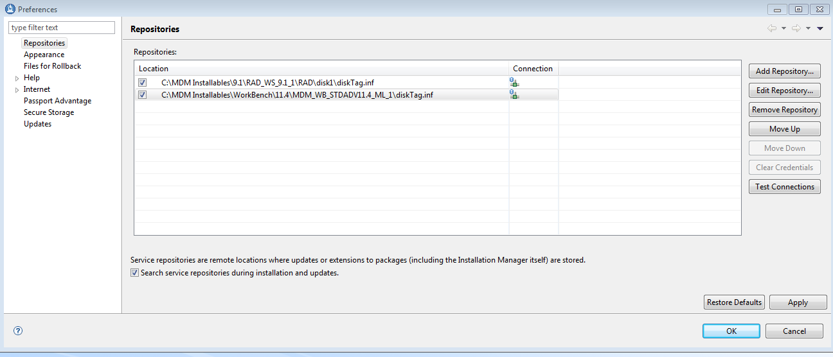Screen dimensions: 833x357
Task: Click the type filter text field
Action: [x=62, y=28]
